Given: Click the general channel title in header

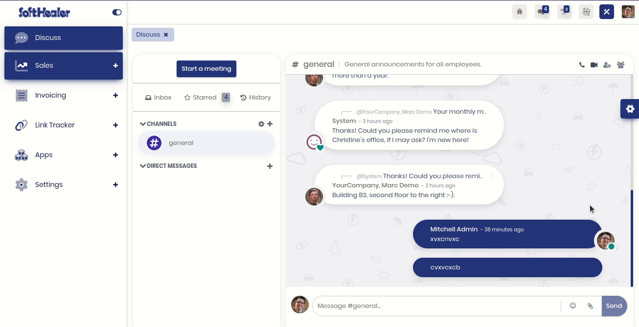Looking at the screenshot, I should coord(319,64).
